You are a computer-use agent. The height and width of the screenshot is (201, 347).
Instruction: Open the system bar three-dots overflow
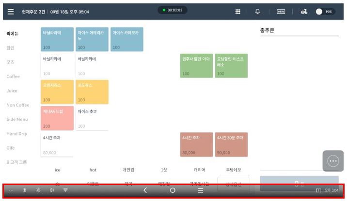[11, 190]
